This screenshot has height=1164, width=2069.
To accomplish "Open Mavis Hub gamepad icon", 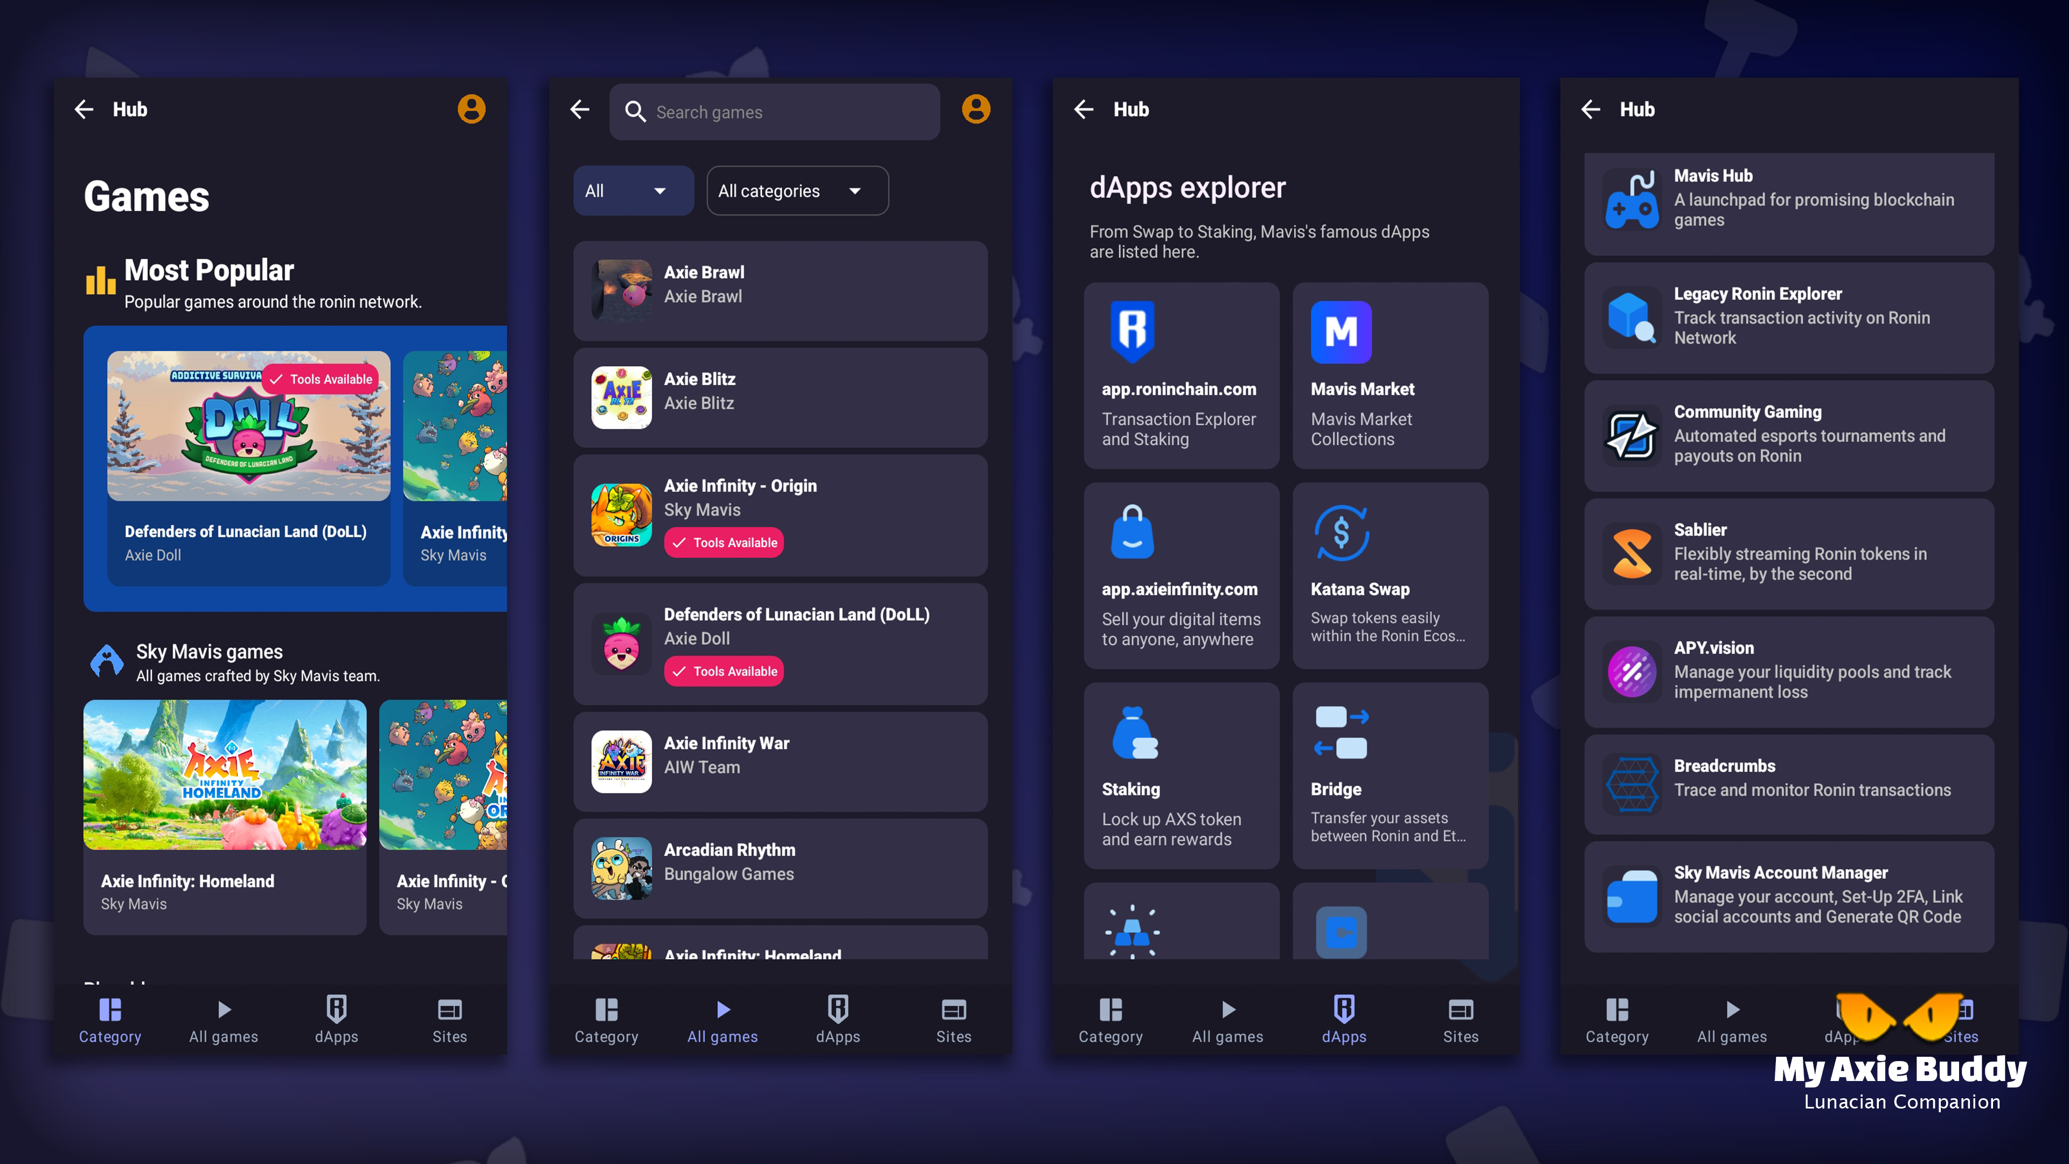I will pos(1632,199).
